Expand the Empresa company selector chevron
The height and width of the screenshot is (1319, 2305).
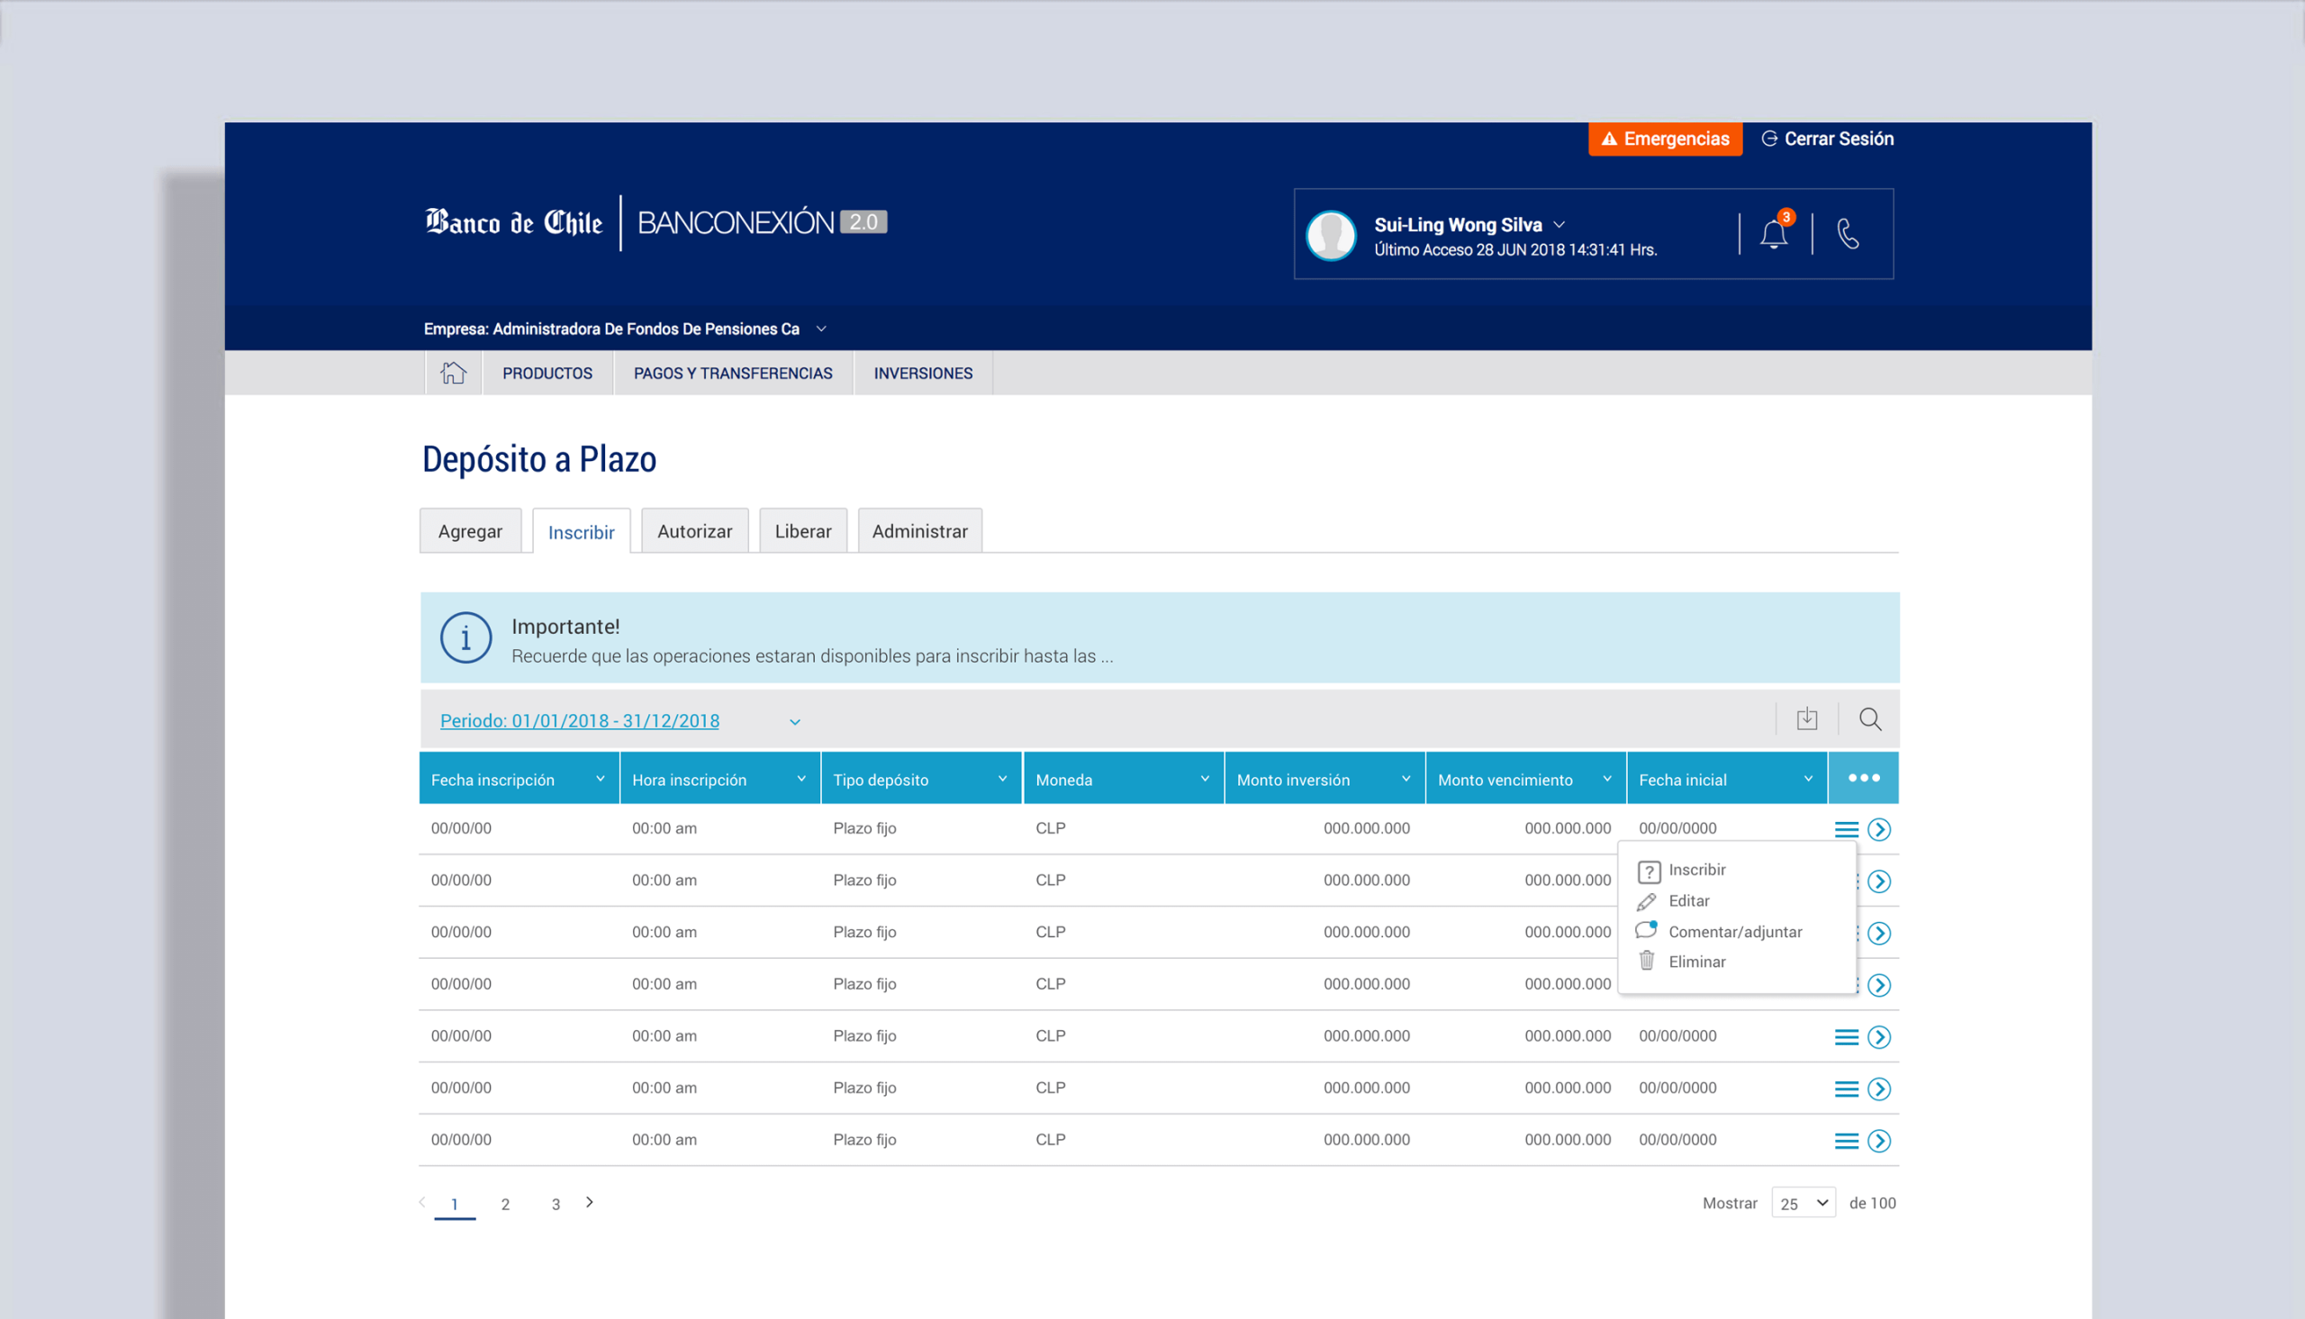coord(821,329)
